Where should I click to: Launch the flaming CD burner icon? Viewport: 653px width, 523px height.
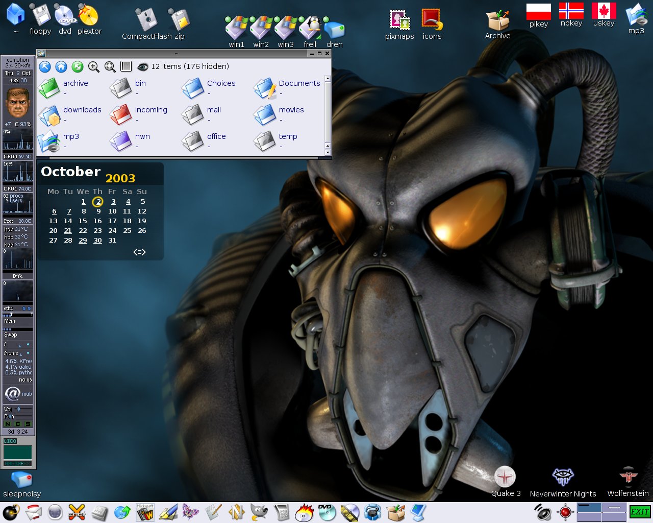304,512
